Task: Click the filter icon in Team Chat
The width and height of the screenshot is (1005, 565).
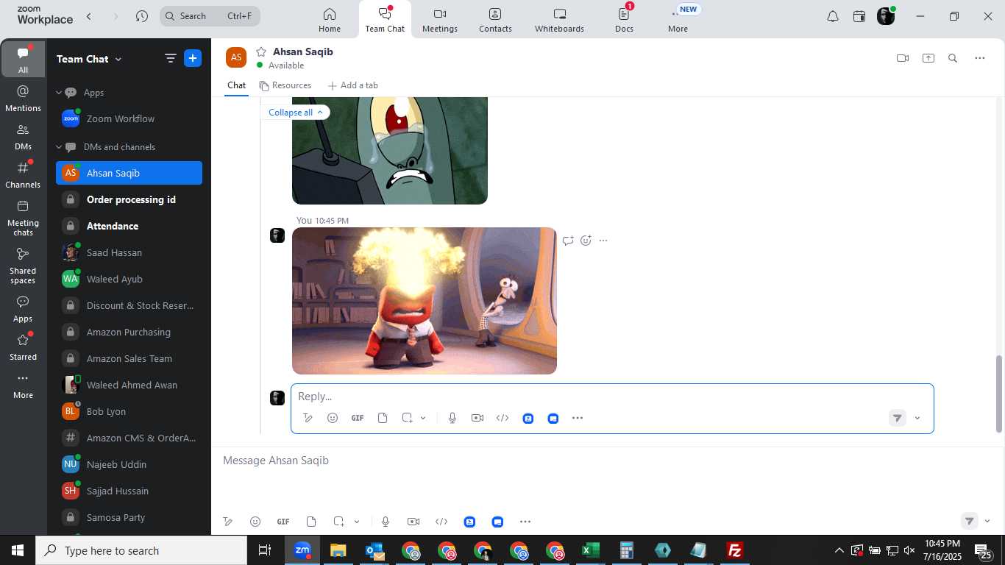Action: pyautogui.click(x=170, y=58)
